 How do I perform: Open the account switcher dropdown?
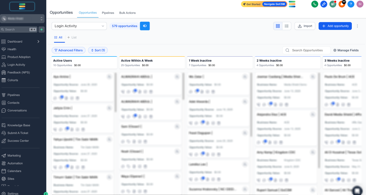22,18
